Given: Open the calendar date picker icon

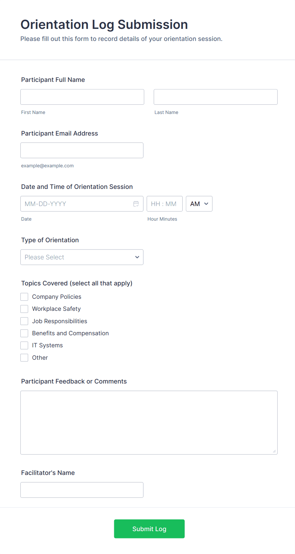Looking at the screenshot, I should [x=136, y=204].
